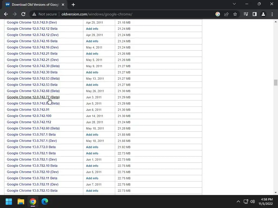Click Add info for 12.0.742.30 Beta
This screenshot has width=278, height=208.
(x=92, y=72)
